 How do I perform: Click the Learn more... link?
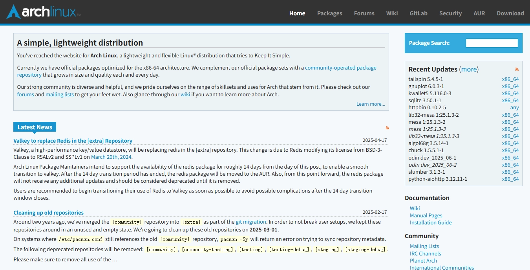coord(371,104)
